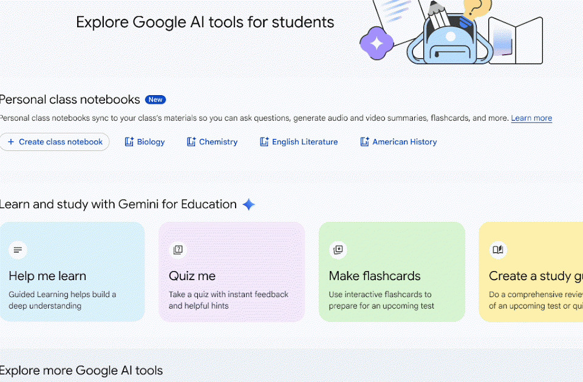Click the English Literature notebook icon
The image size is (583, 382).
point(264,142)
